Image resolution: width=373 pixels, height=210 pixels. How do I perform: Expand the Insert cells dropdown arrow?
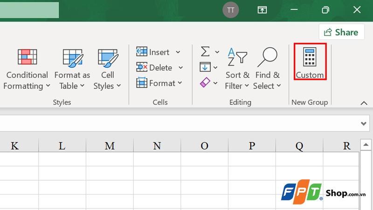point(178,52)
